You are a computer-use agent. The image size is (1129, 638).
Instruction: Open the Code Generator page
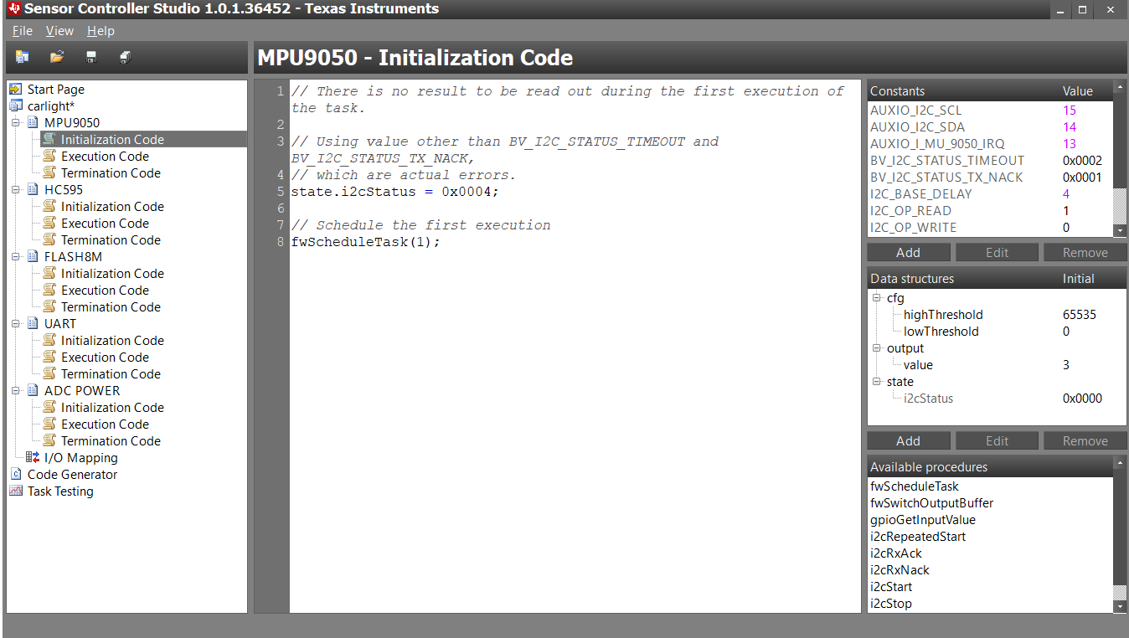tap(72, 475)
